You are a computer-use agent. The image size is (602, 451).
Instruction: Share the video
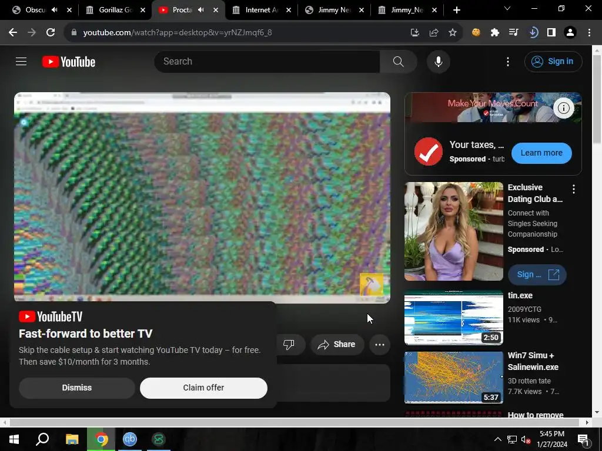pyautogui.click(x=337, y=344)
